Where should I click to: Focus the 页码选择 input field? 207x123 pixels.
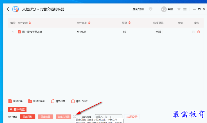[109, 117]
